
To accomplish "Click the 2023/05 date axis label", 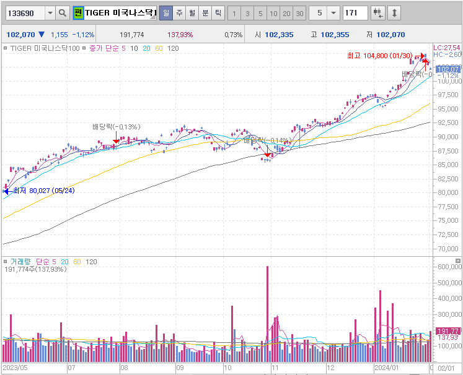I will [x=15, y=368].
